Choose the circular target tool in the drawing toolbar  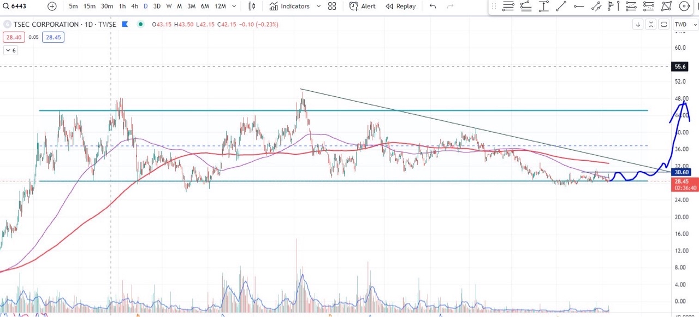684,7
